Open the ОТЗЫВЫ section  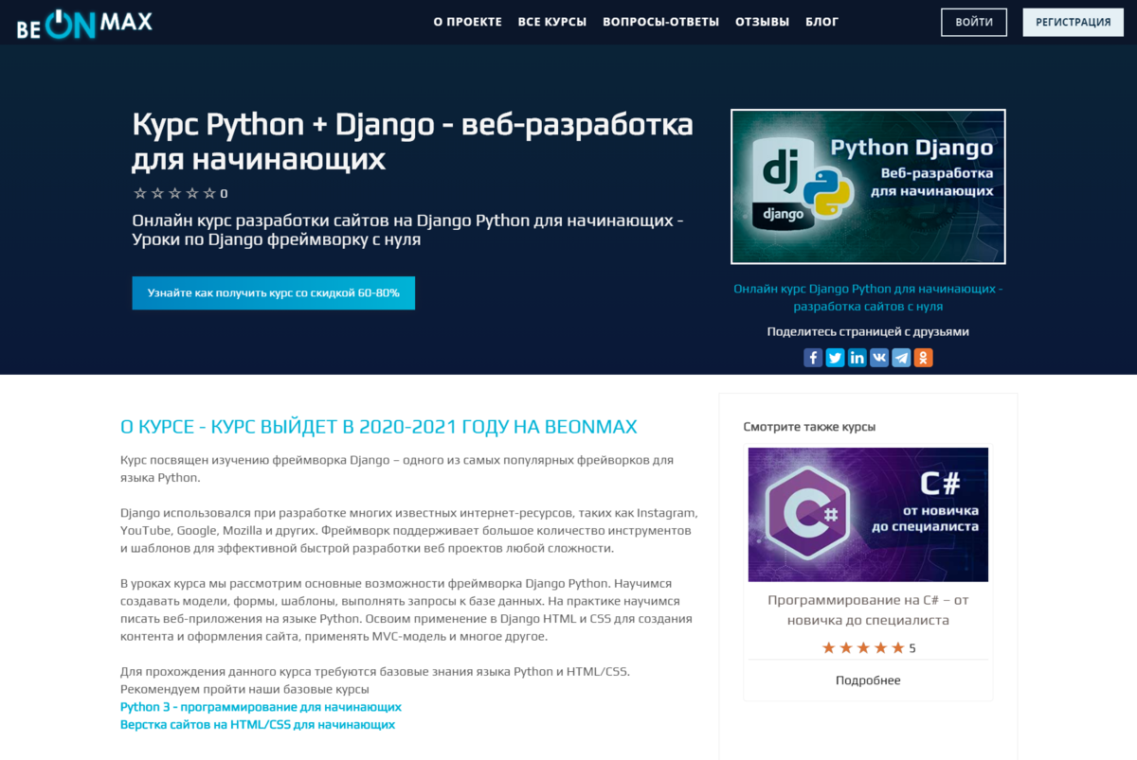[762, 22]
